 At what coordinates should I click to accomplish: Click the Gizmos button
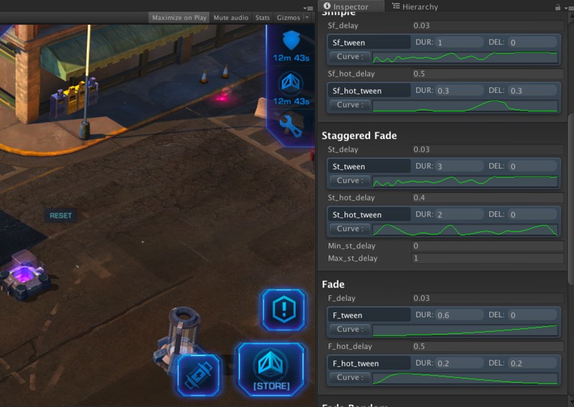pyautogui.click(x=288, y=17)
